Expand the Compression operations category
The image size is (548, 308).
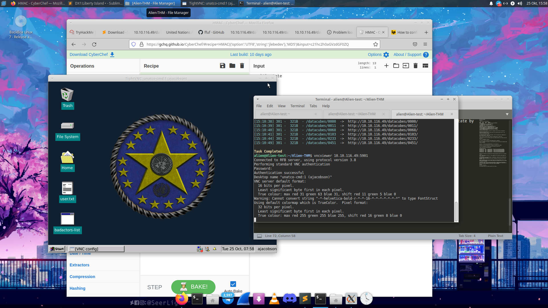(82, 277)
